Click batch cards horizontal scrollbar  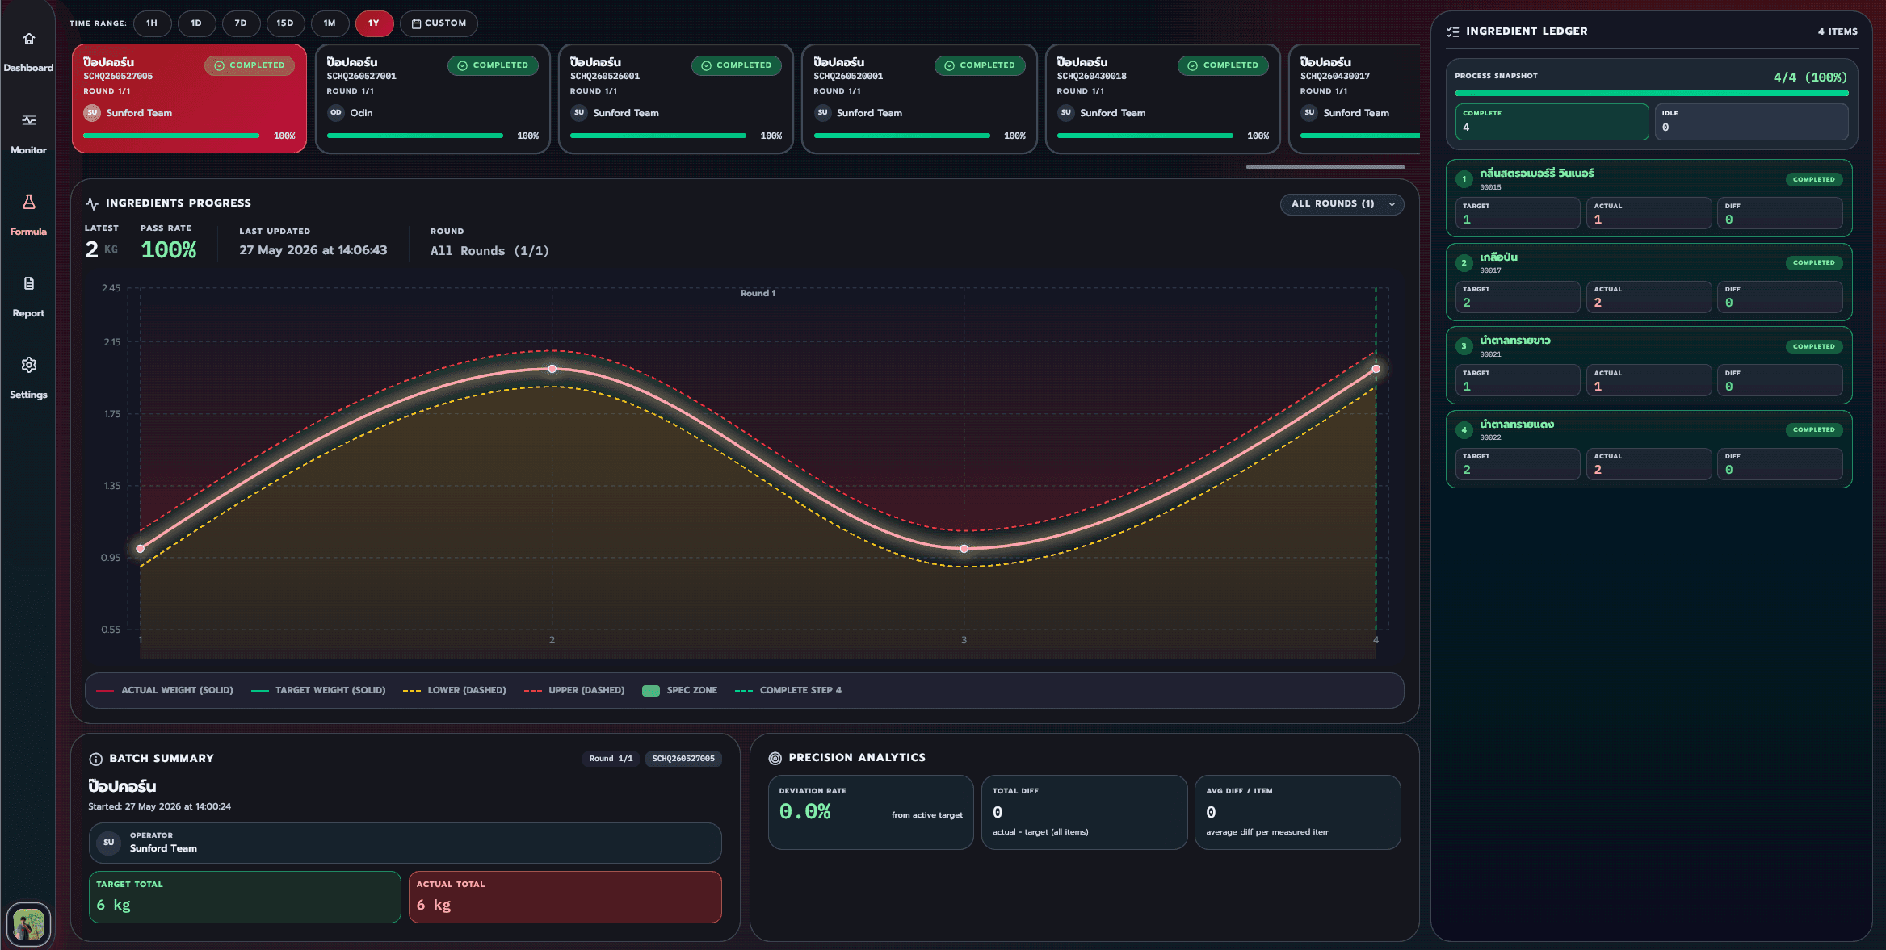(x=1325, y=167)
